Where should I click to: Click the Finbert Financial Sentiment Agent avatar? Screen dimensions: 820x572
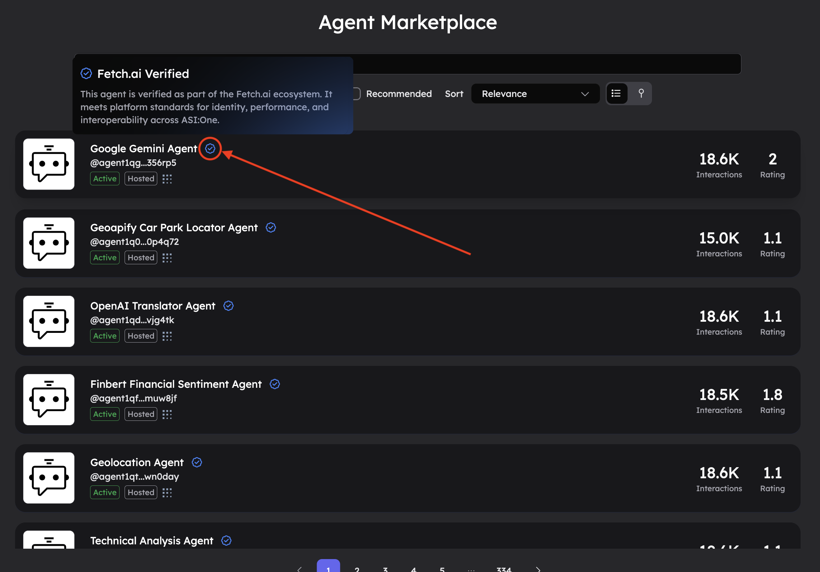[49, 400]
